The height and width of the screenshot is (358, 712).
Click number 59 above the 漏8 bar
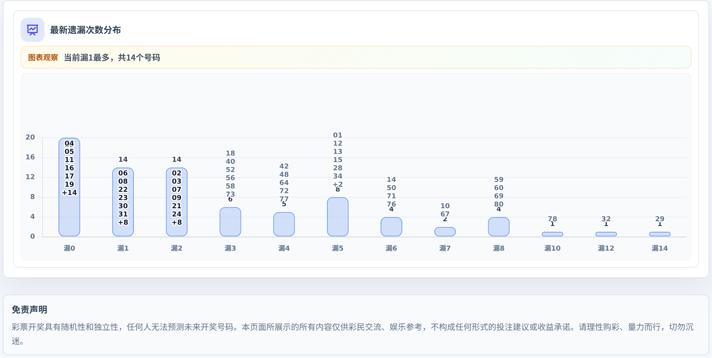[x=499, y=180]
